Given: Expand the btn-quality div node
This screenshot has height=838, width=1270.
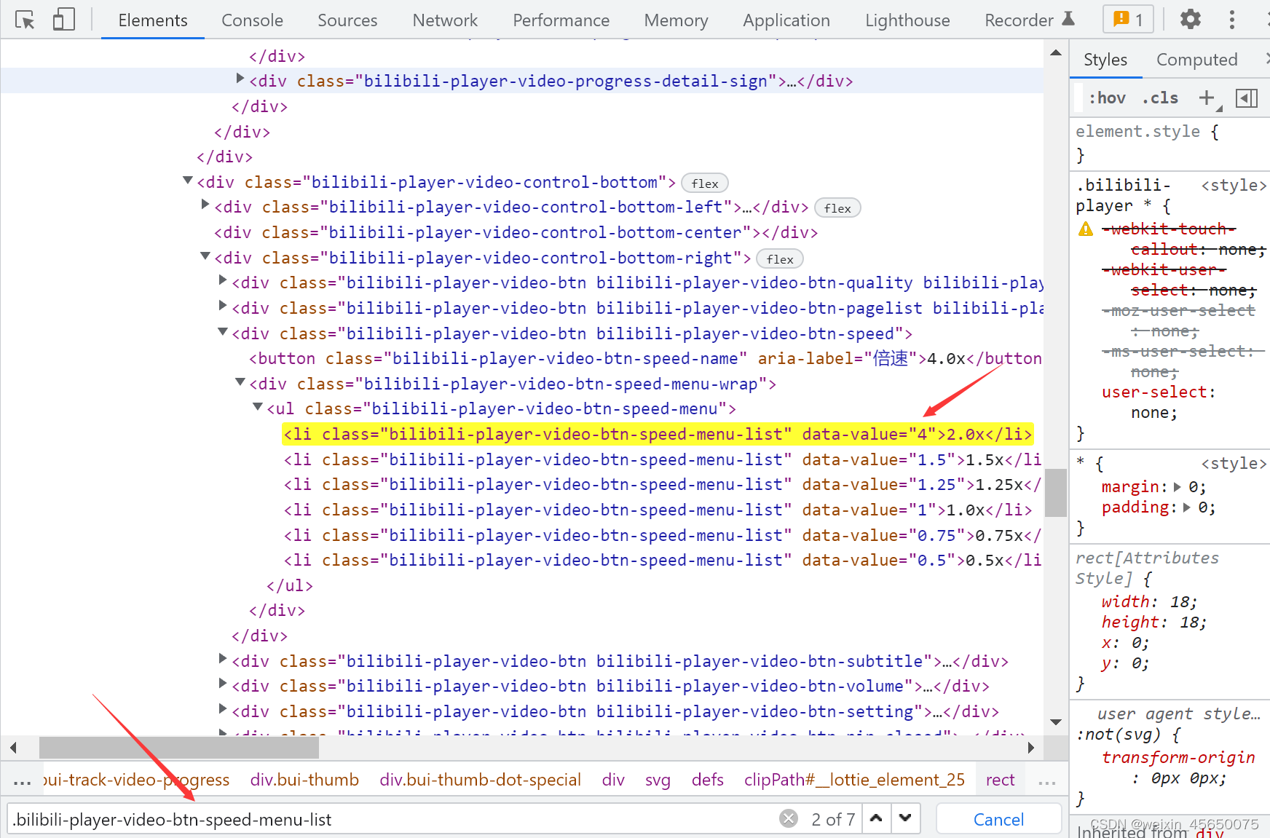Looking at the screenshot, I should tap(223, 280).
